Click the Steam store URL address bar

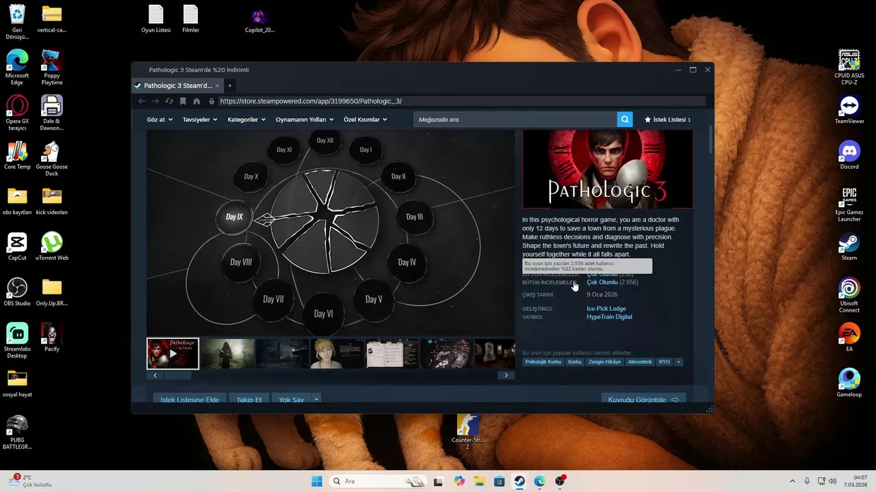[x=462, y=101]
